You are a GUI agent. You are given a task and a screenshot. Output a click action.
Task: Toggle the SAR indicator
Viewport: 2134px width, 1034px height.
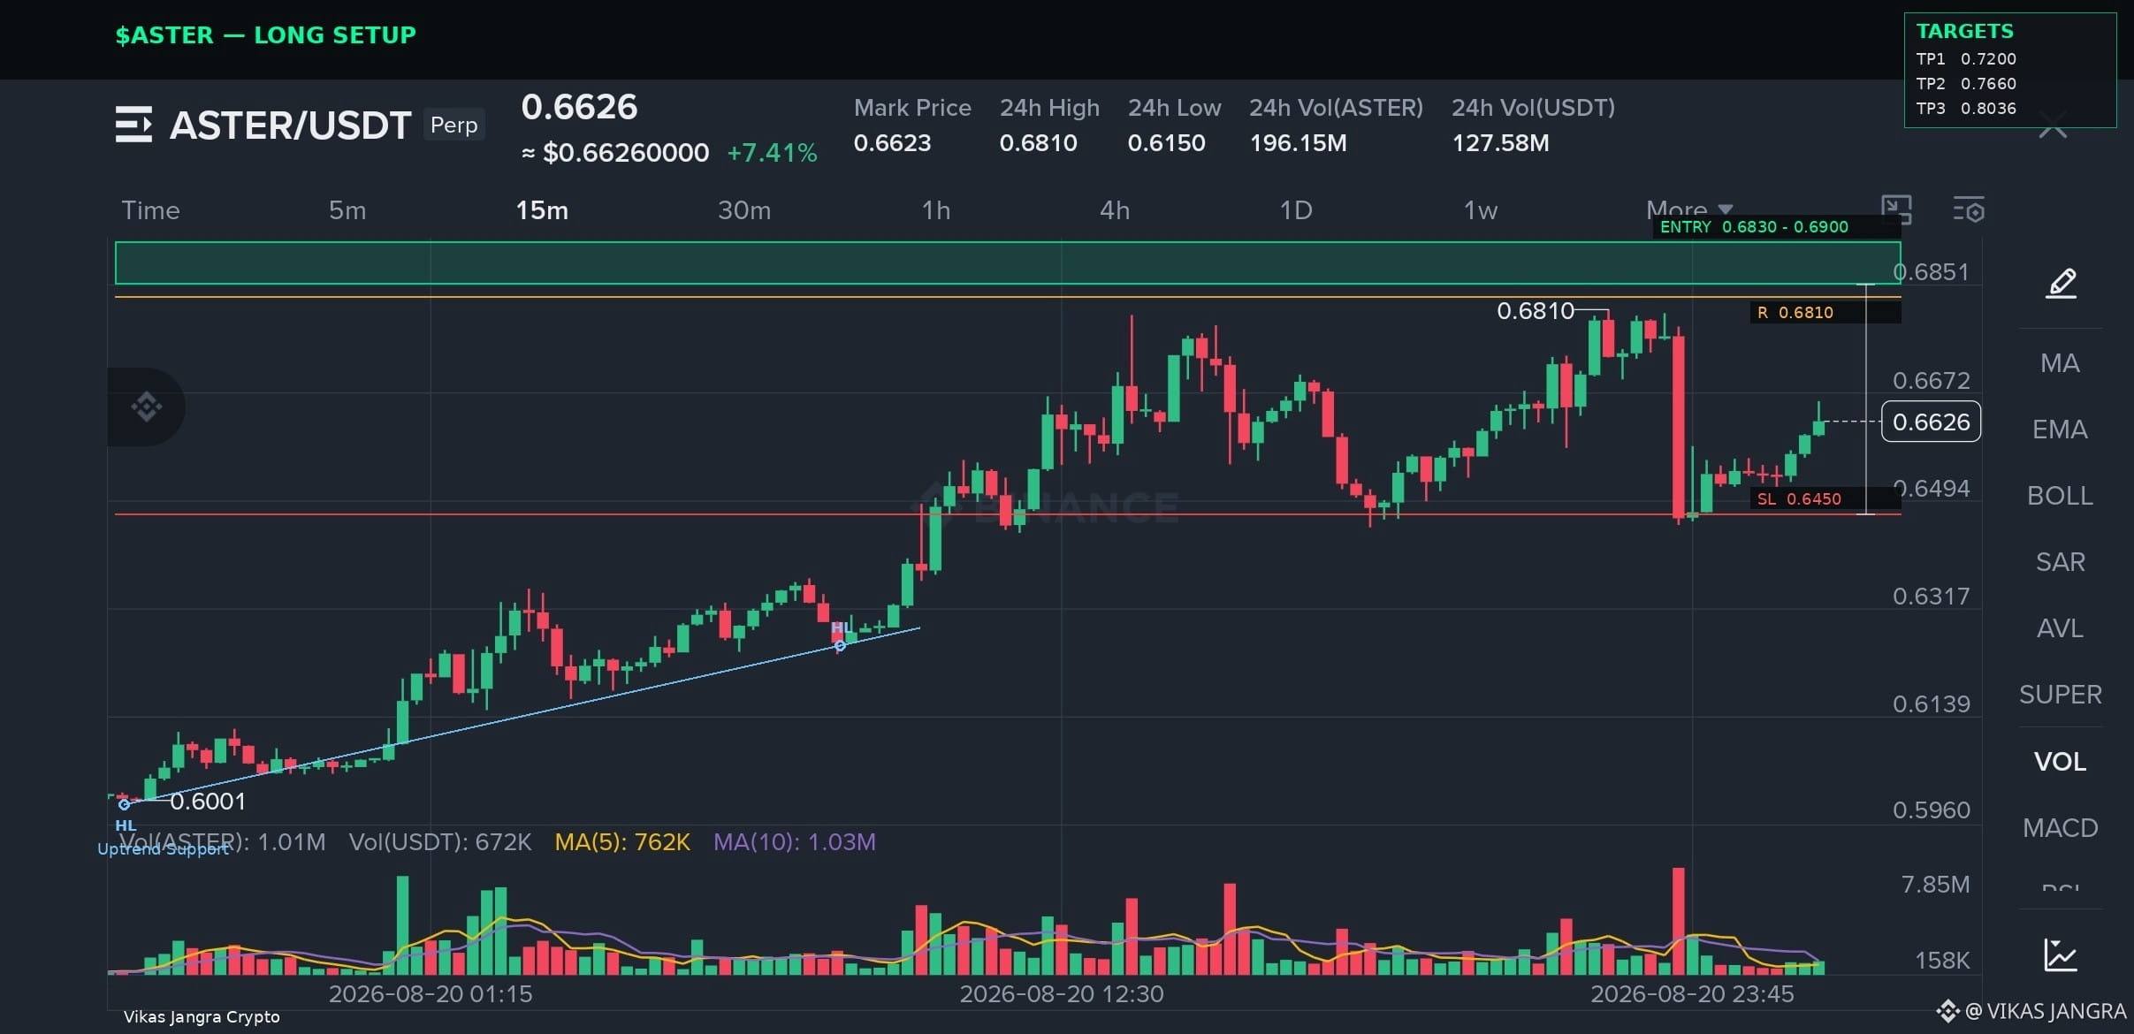tap(2060, 562)
